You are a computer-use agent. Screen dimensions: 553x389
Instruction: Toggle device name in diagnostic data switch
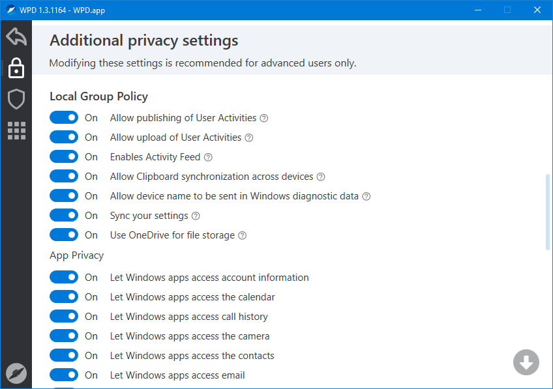[x=64, y=196]
